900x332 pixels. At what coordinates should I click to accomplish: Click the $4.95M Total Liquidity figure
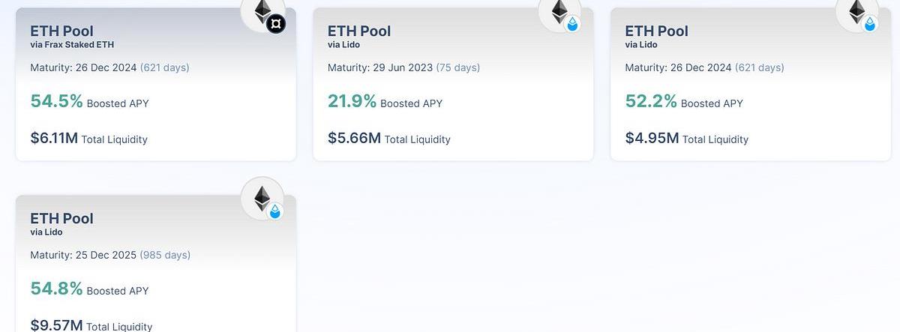(652, 138)
